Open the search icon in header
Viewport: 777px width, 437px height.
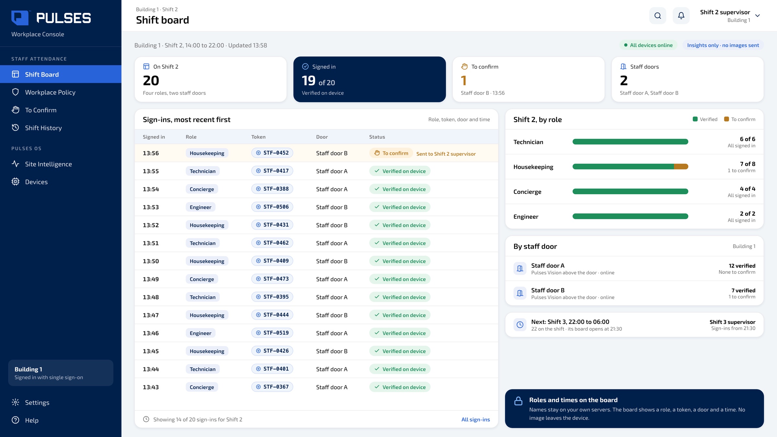658,16
